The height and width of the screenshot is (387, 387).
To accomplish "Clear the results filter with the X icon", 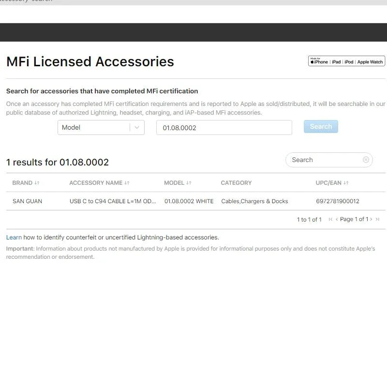I will coord(366,160).
